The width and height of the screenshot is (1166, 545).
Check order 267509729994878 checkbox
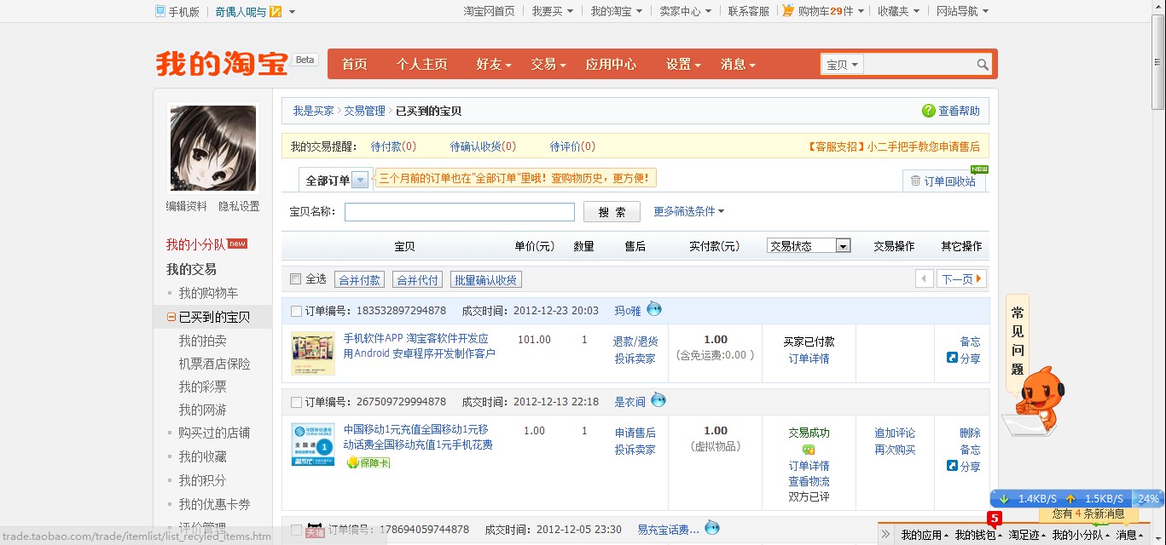click(x=296, y=402)
